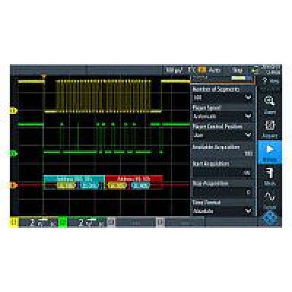Select second yellow decoded data cell in red frame
Viewport: 292px width, 292px height.
click(117, 186)
